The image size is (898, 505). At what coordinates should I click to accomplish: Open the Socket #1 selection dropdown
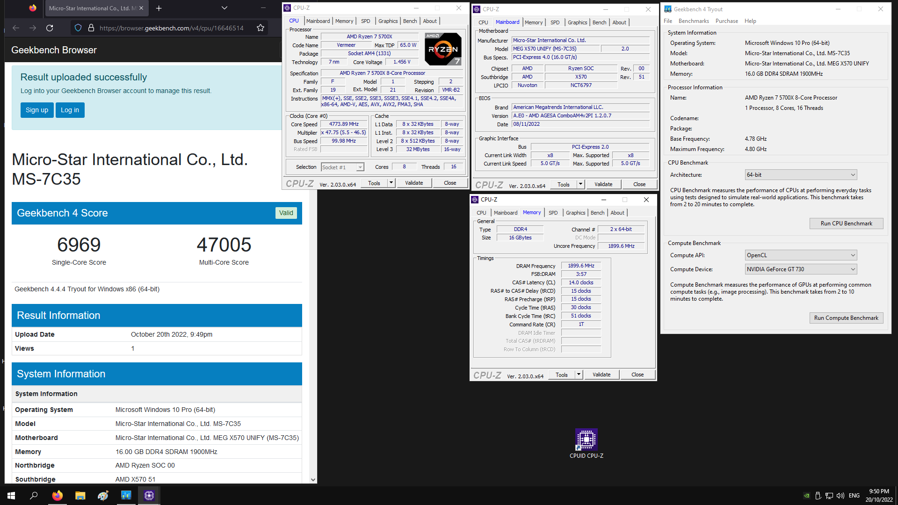342,167
